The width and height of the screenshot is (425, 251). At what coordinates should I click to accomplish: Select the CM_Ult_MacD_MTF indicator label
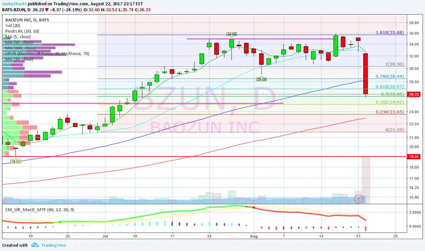pyautogui.click(x=40, y=209)
